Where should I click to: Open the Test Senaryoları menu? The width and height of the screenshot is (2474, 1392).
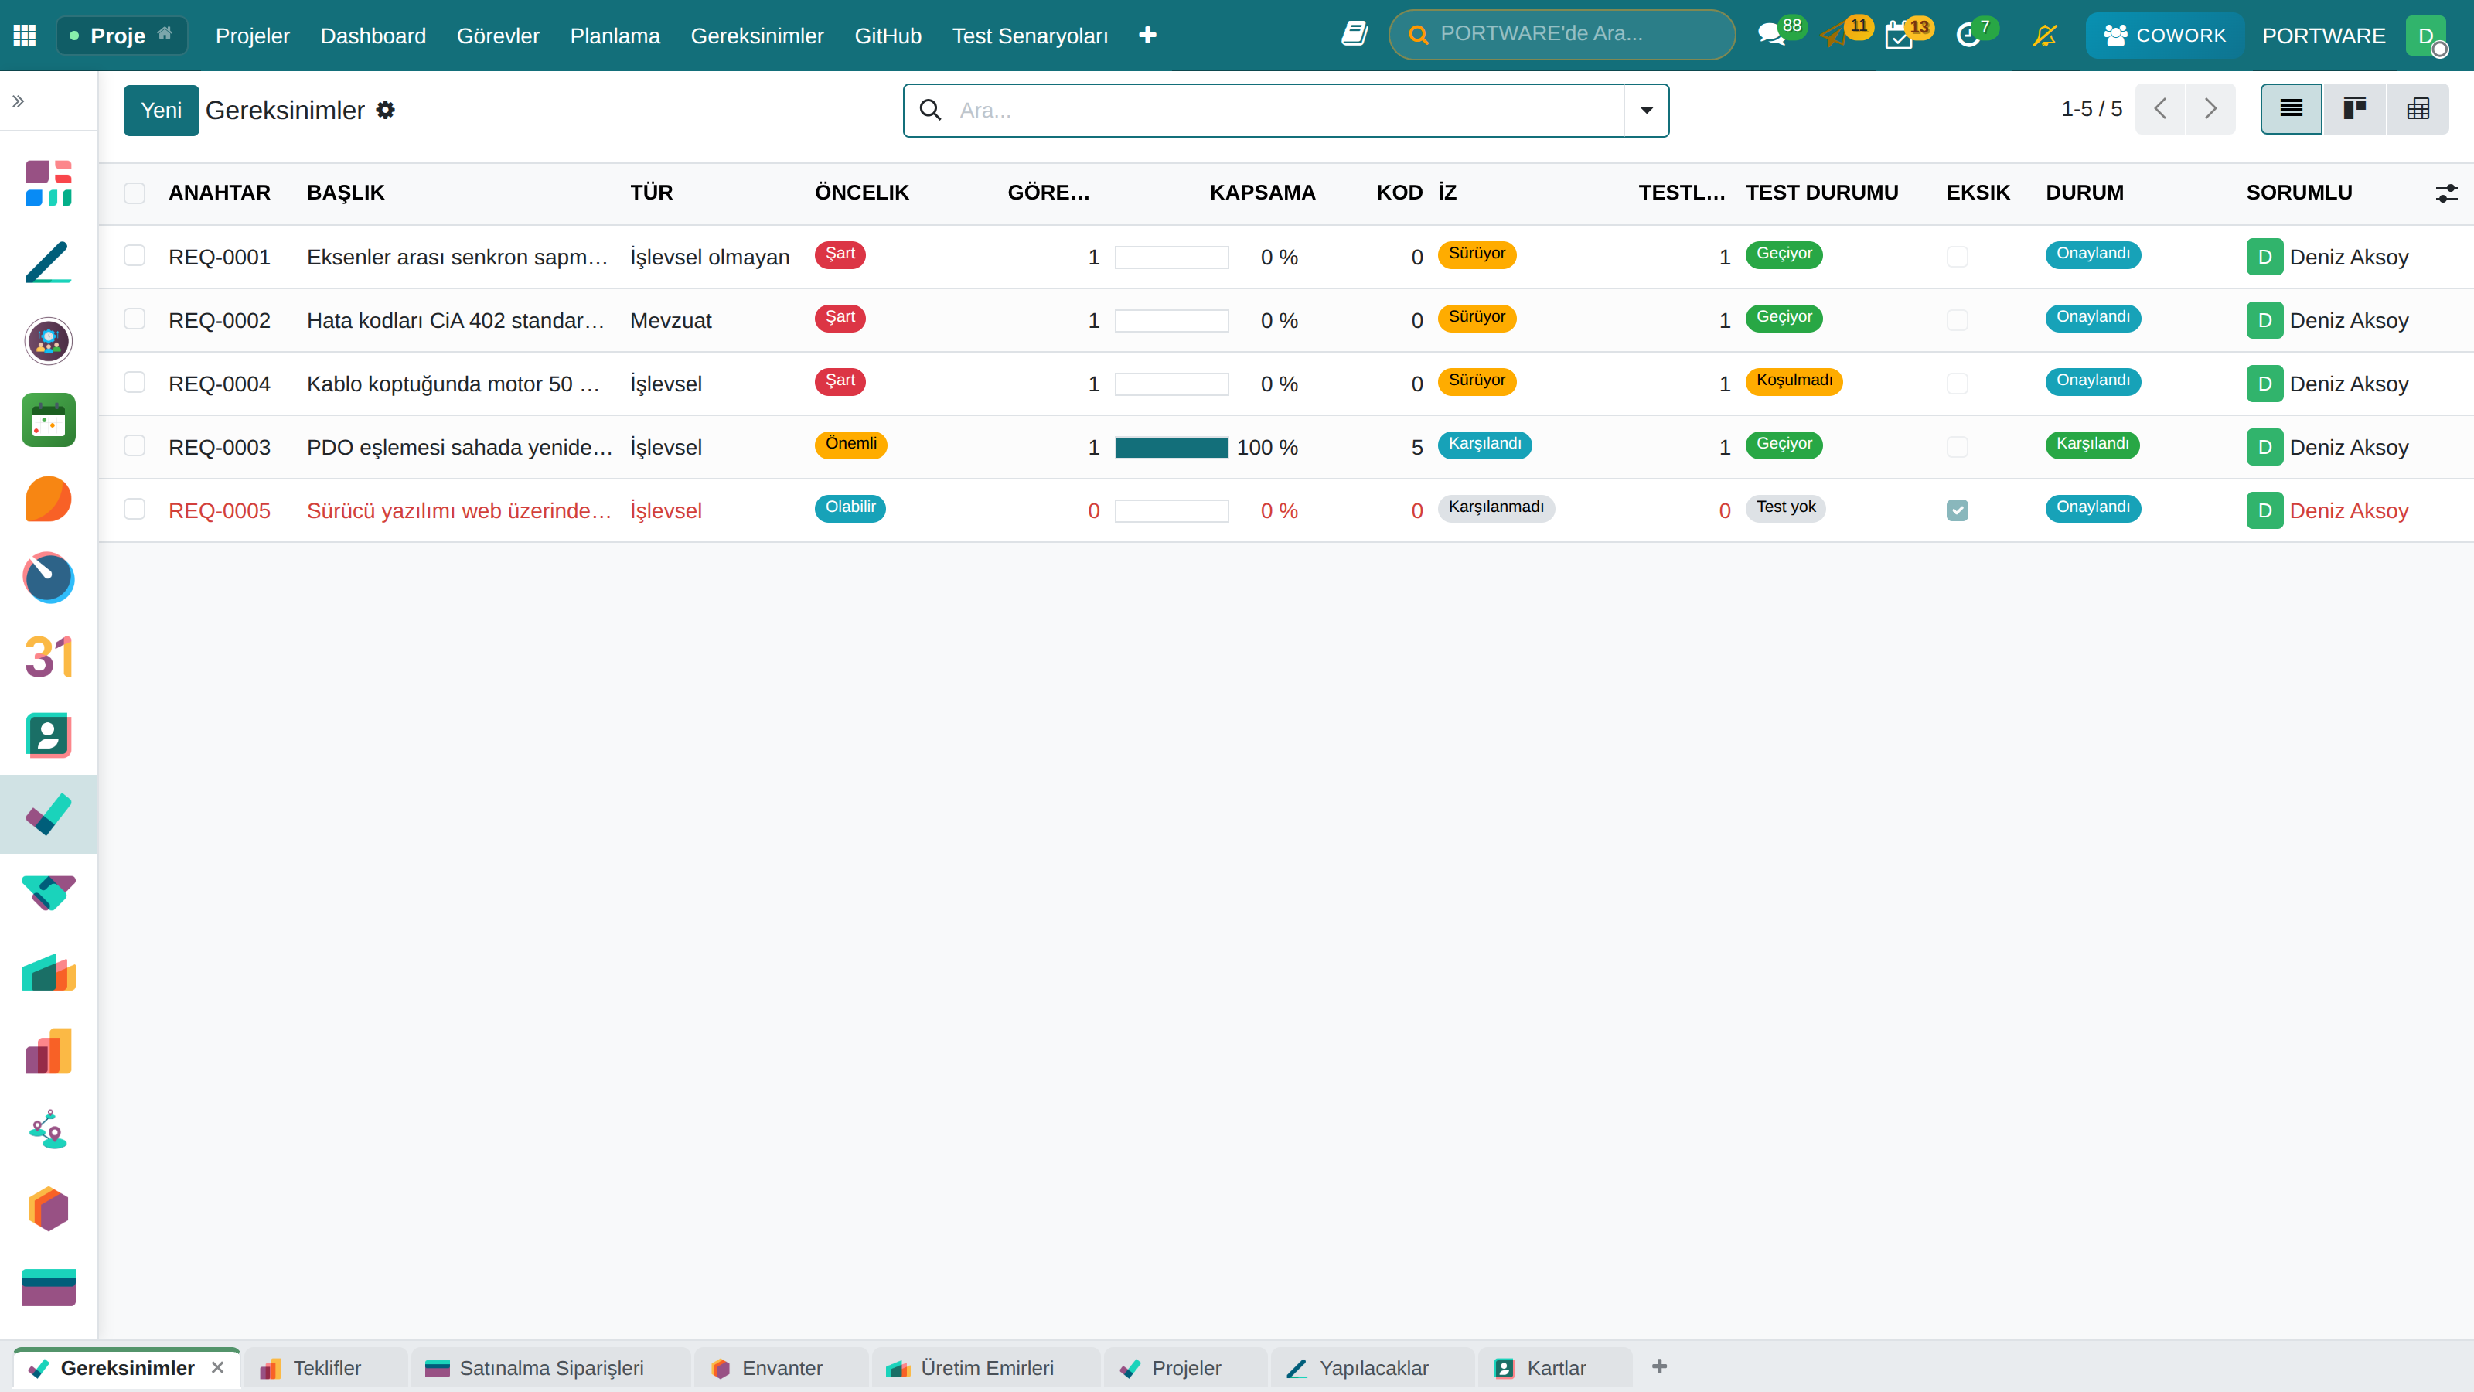point(1030,36)
